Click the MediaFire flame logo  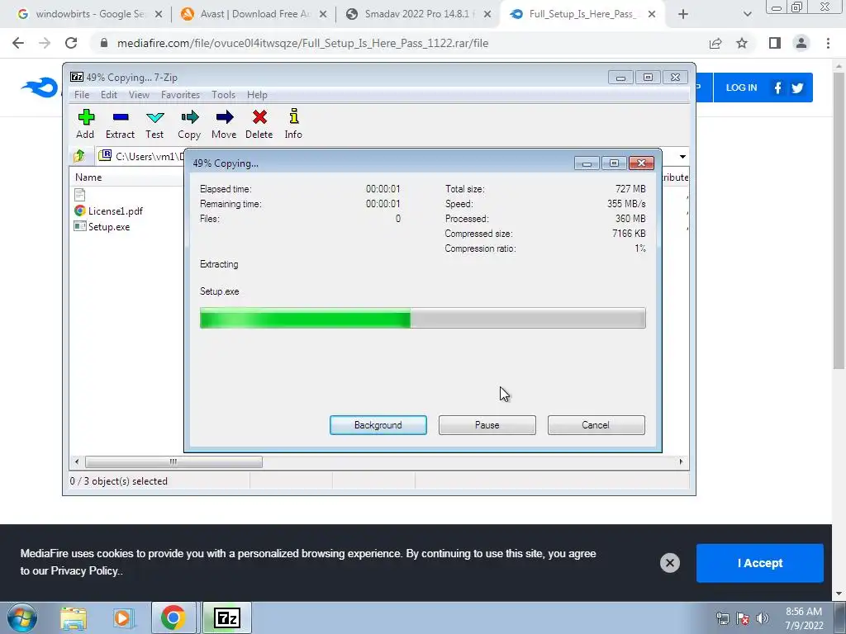click(40, 88)
